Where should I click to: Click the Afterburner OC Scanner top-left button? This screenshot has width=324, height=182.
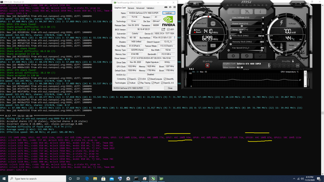196,4
